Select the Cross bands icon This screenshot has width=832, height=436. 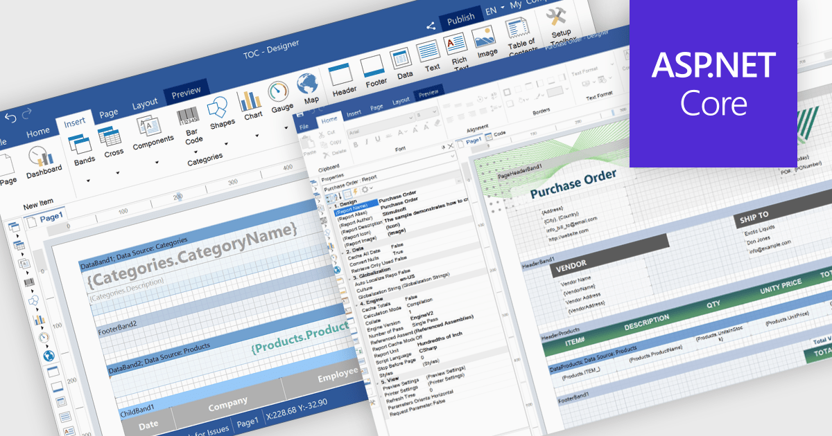[112, 142]
